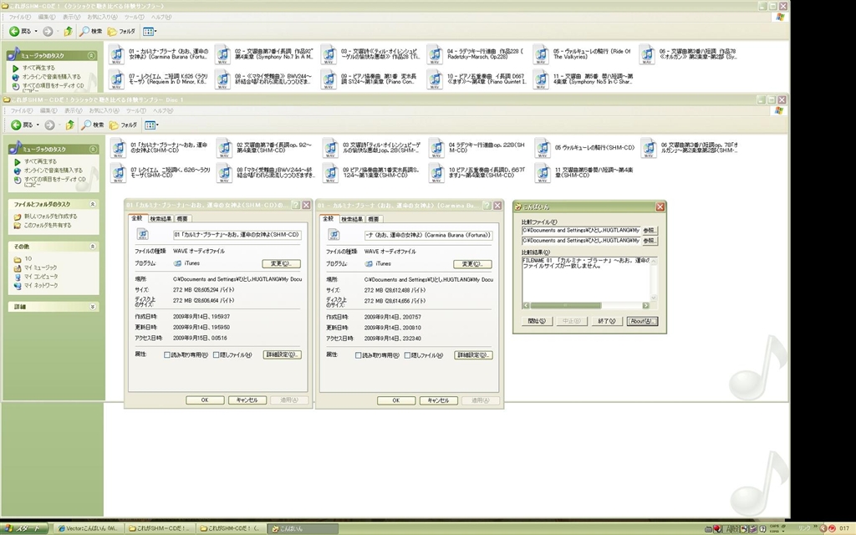Select WAV file '11 交響曲第5番嬰ハ短調' in Disc 1 window
Image resolution: width=856 pixels, height=535 pixels.
(x=542, y=172)
